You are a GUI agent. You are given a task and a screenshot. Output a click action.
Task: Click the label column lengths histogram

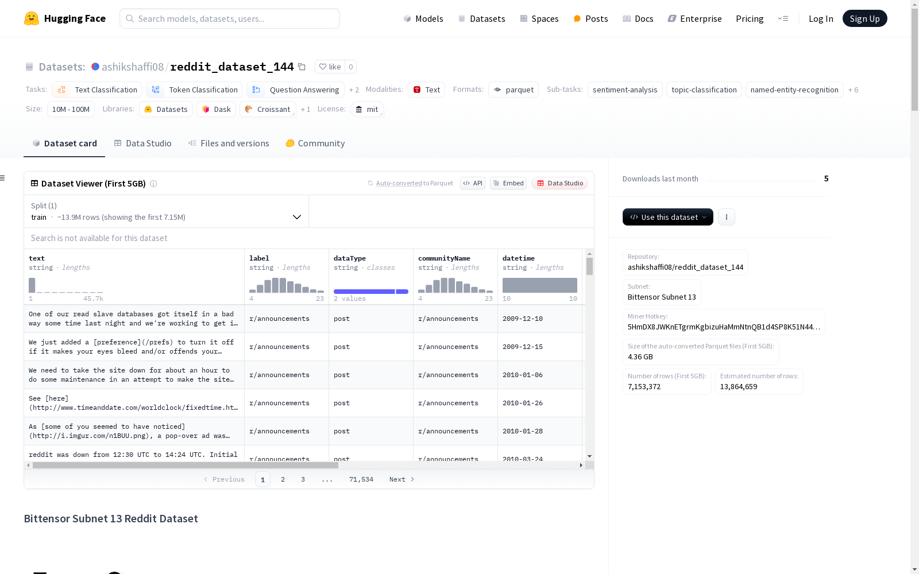[287, 285]
